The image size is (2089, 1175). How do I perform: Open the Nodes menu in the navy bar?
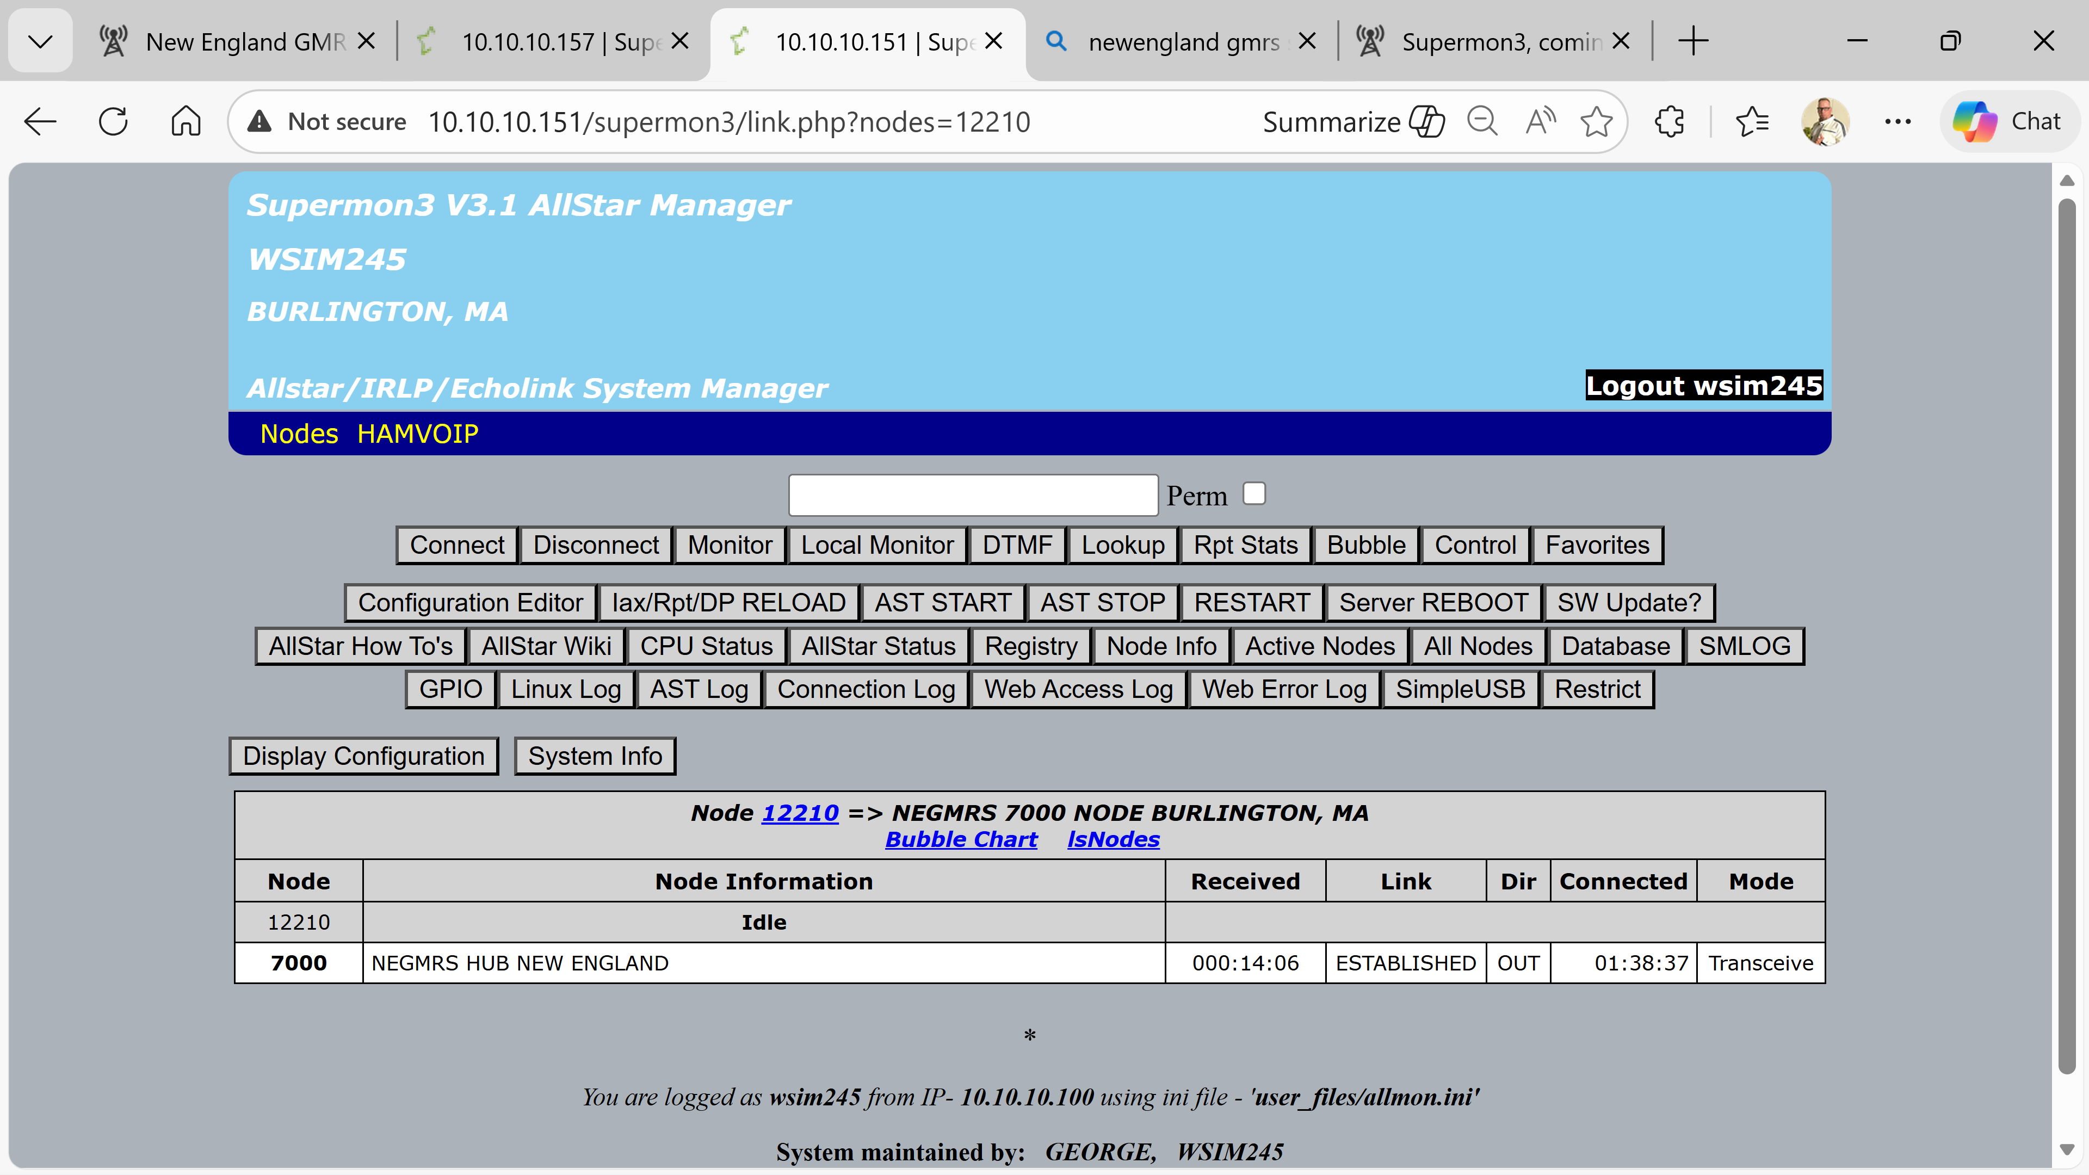pos(299,434)
